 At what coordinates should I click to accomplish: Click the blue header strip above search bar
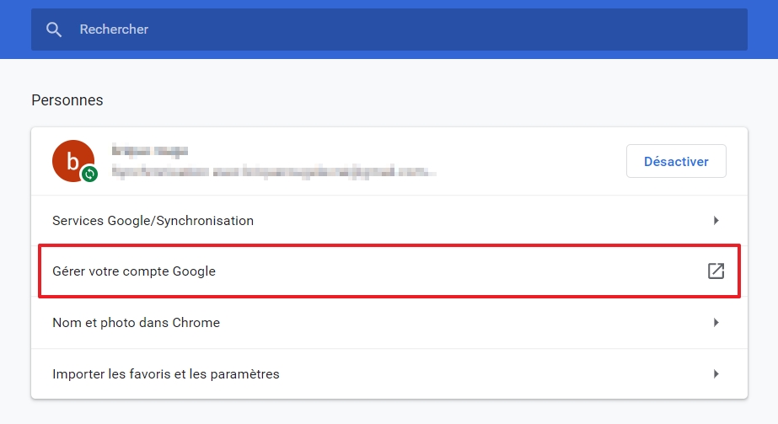pyautogui.click(x=388, y=4)
